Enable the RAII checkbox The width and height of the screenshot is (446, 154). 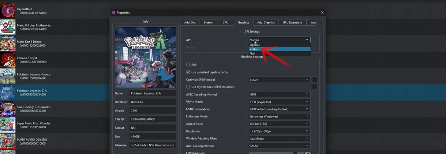pos(188,65)
